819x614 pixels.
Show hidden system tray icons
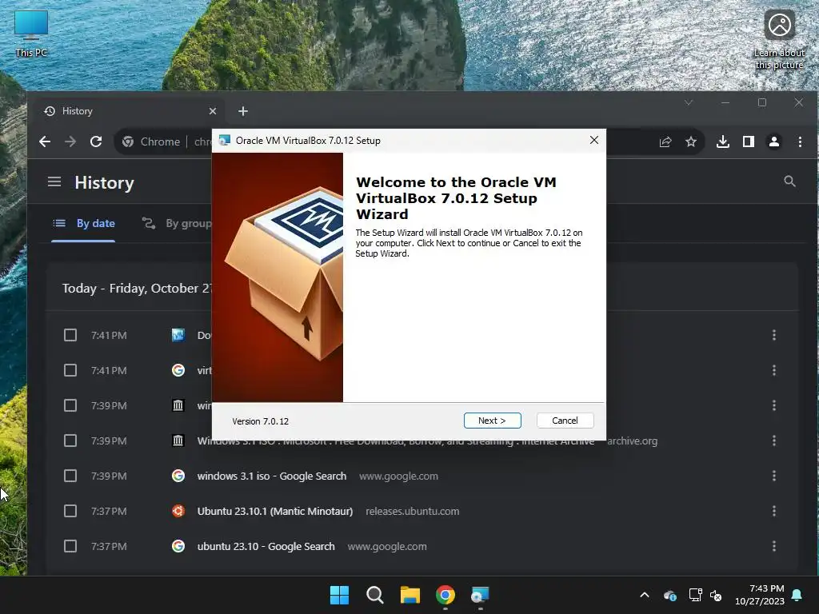tap(645, 595)
